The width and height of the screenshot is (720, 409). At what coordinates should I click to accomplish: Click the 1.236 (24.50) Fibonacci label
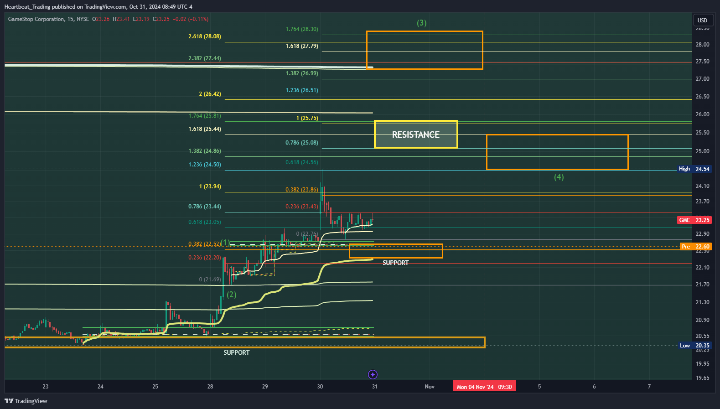click(205, 165)
